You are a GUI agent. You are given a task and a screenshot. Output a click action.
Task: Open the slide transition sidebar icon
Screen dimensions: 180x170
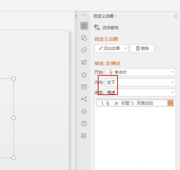tap(84, 38)
